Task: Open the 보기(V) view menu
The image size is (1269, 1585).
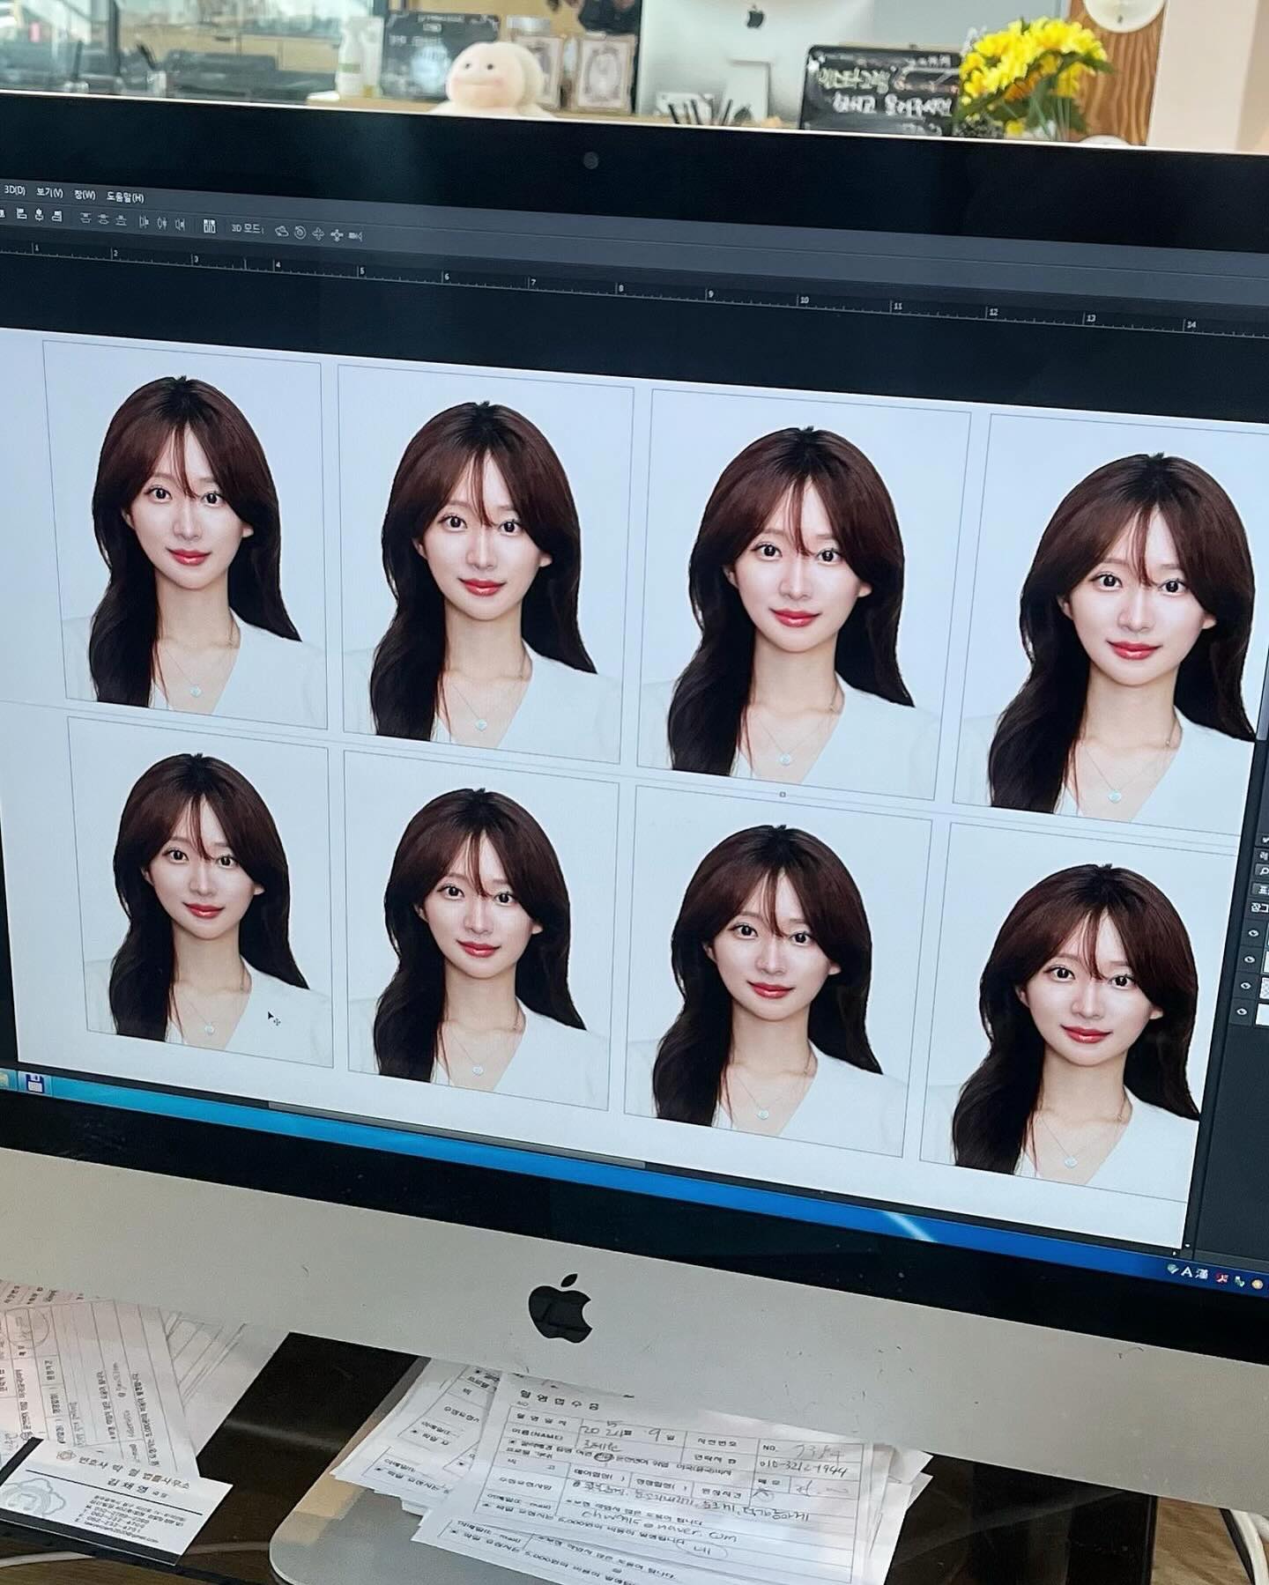Action: click(x=49, y=193)
